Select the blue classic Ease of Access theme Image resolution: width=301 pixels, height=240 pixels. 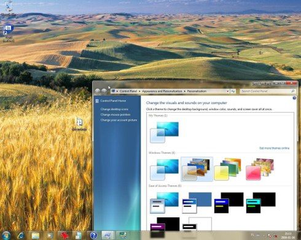197,203
